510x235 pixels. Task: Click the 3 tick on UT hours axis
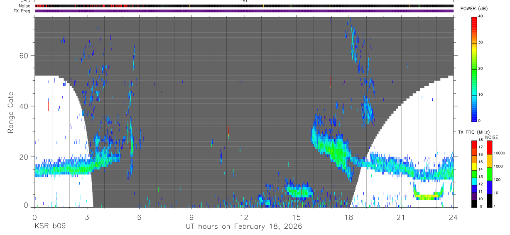click(87, 217)
